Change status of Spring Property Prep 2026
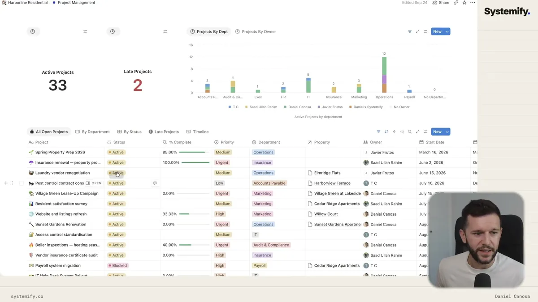The width and height of the screenshot is (538, 302). pyautogui.click(x=116, y=152)
